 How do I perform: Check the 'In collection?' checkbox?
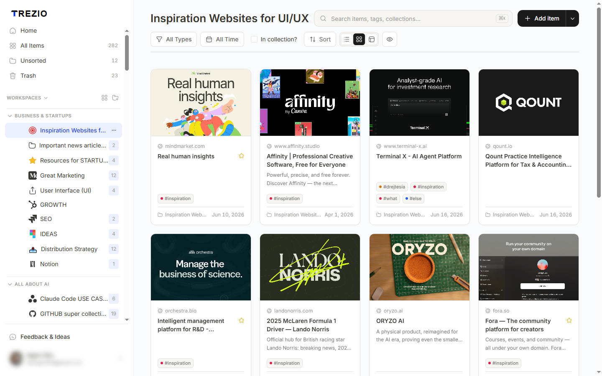(x=254, y=39)
